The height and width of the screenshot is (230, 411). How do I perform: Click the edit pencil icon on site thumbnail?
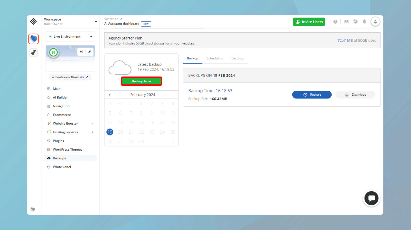coord(89,52)
